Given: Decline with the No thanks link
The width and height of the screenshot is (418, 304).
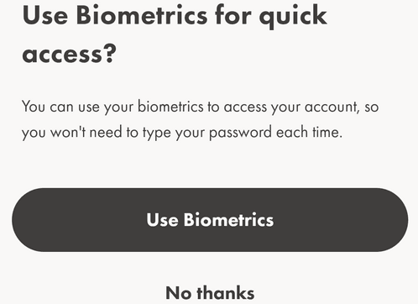Looking at the screenshot, I should 210,293.
